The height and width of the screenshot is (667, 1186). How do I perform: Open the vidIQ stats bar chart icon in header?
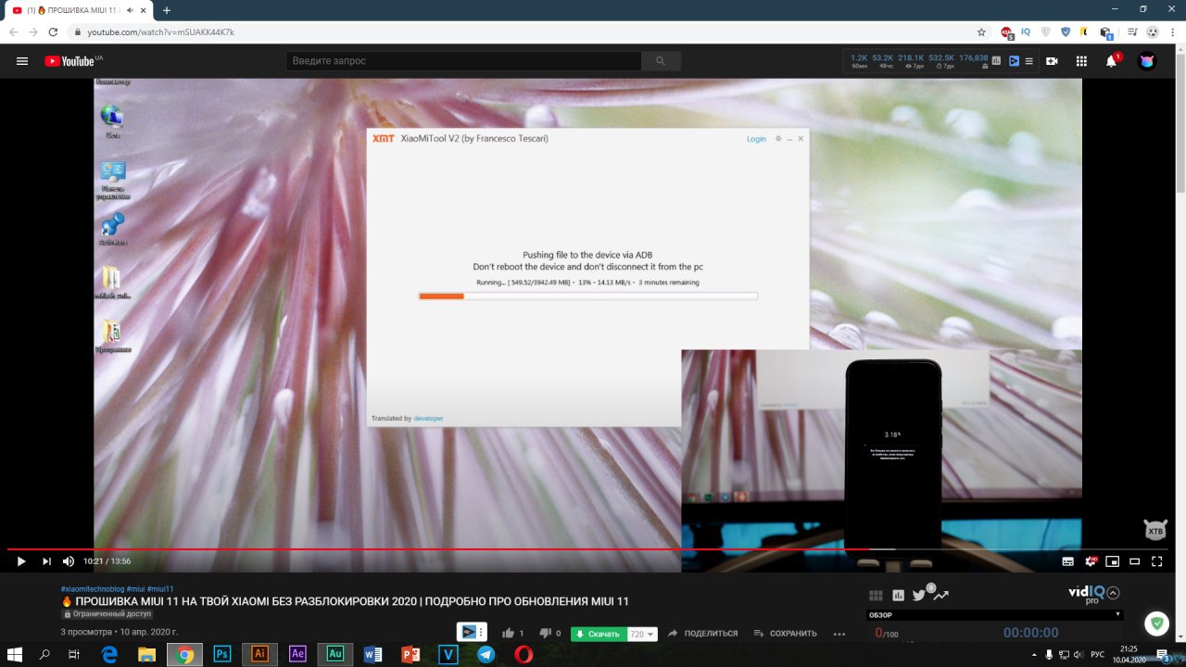tap(996, 61)
